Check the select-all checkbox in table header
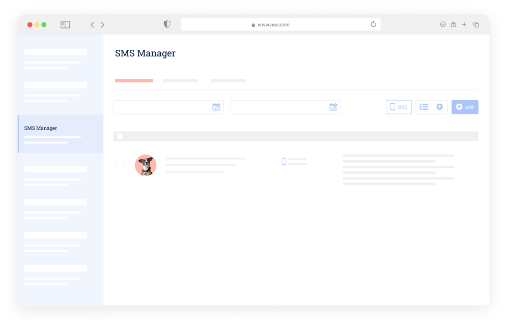Image resolution: width=506 pixels, height=326 pixels. click(x=120, y=136)
